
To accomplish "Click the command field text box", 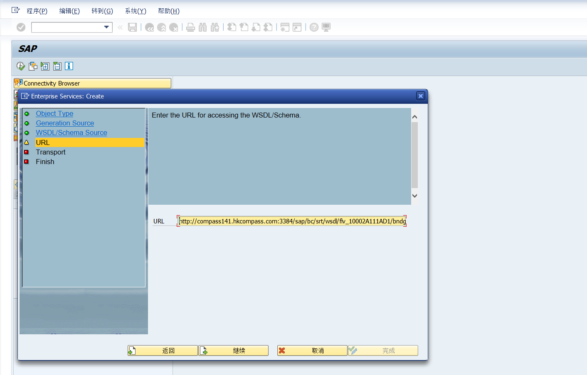I will [67, 27].
